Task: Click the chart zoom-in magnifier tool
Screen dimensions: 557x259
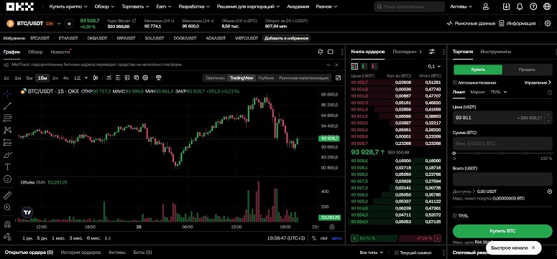Action: pos(7,207)
